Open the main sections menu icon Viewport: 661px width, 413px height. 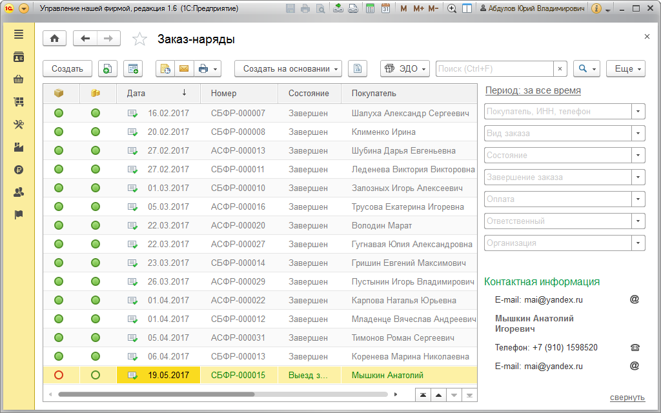click(x=19, y=35)
